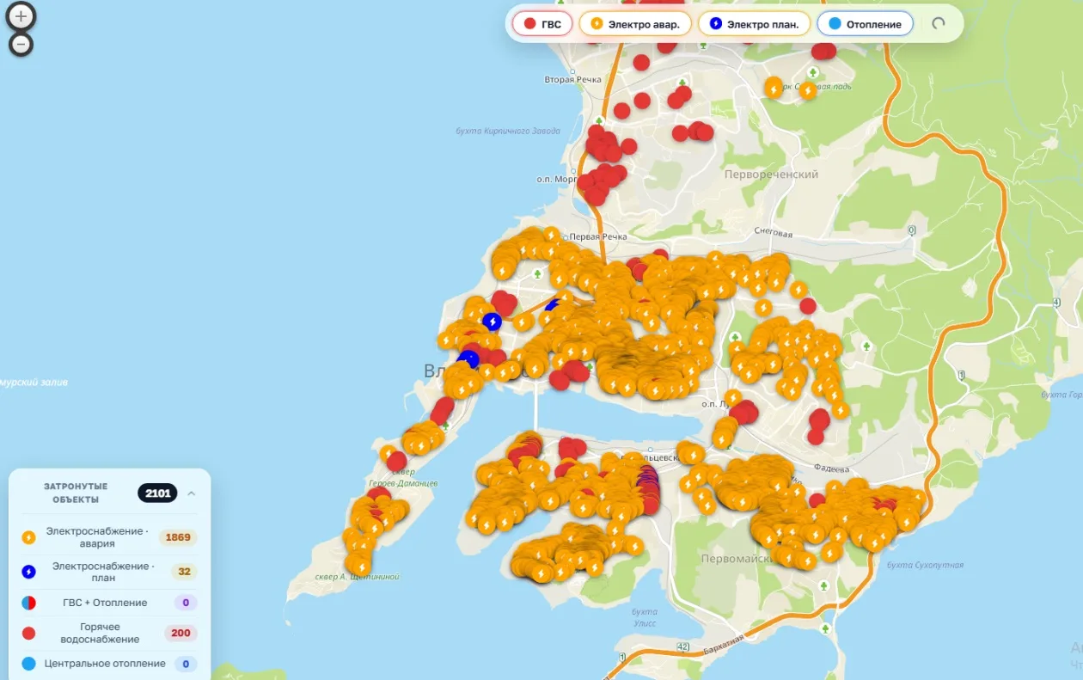Click the 200 hot water count badge

coord(180,634)
